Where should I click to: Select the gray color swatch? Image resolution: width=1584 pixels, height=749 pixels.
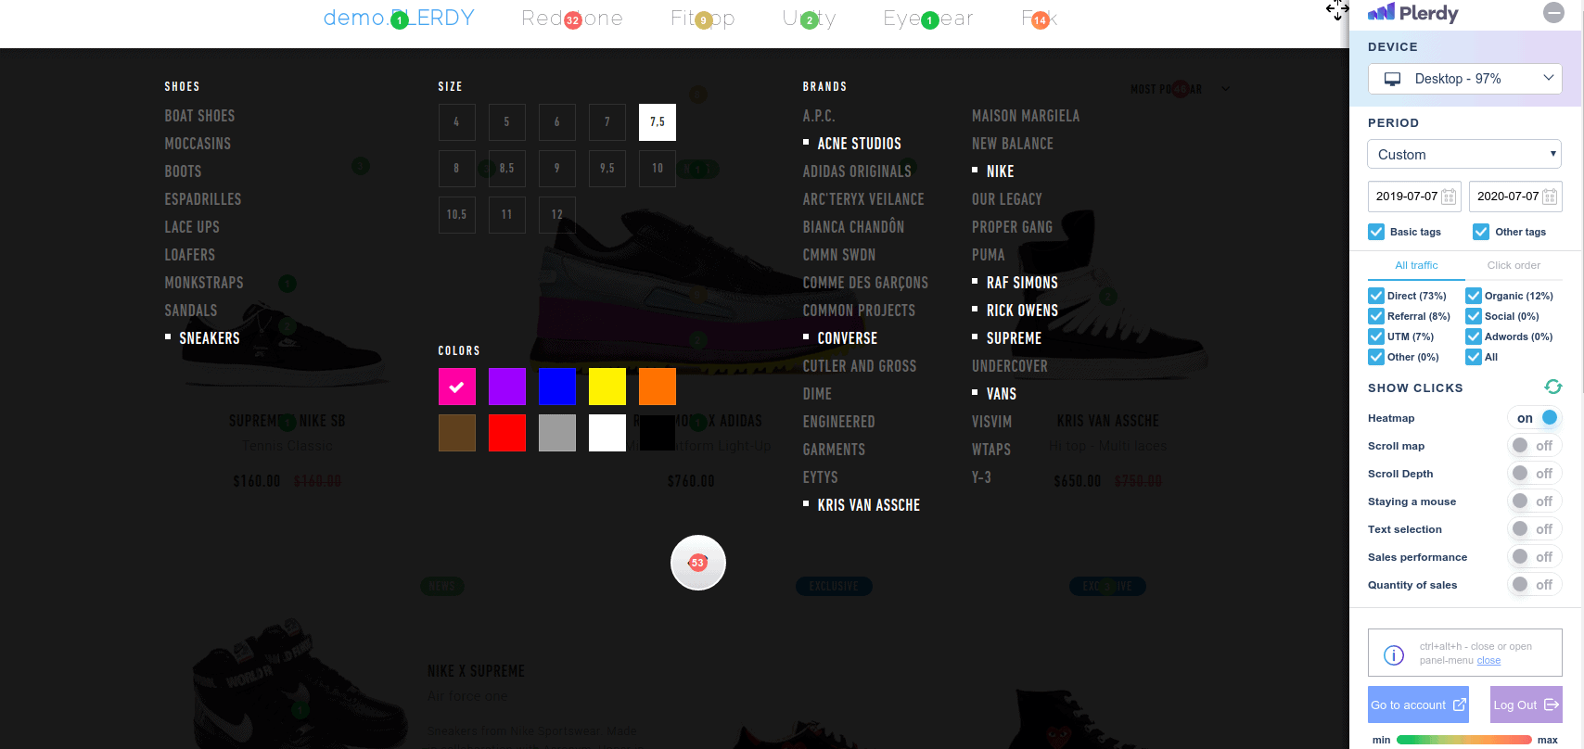[x=557, y=433]
